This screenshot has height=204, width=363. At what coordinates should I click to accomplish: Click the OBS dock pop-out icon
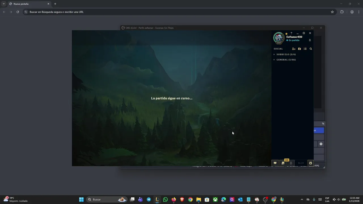pyautogui.click(x=323, y=124)
